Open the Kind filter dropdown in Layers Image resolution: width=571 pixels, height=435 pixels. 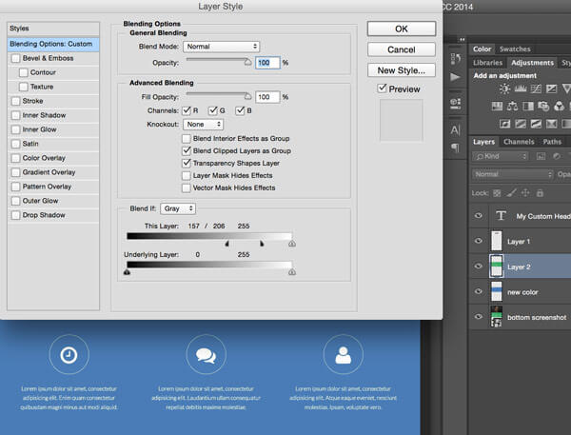(501, 156)
